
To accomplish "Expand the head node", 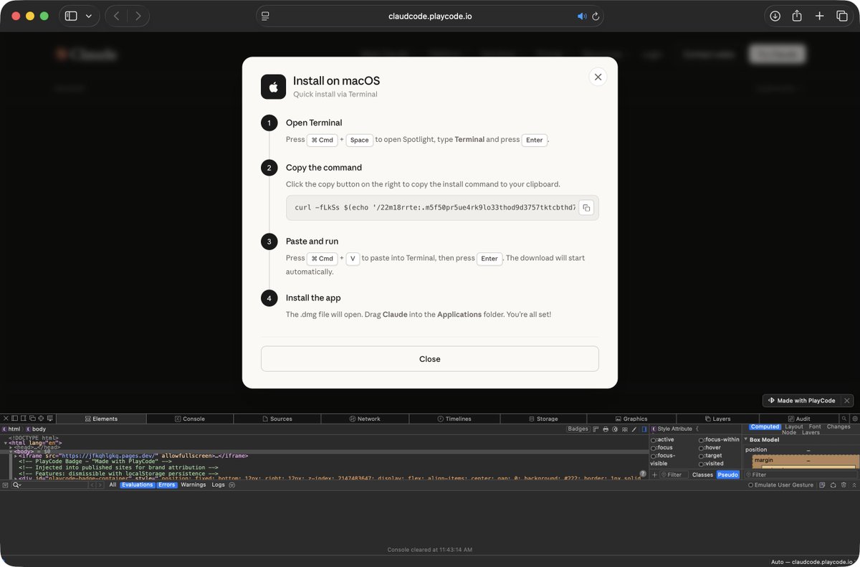I will click(x=11, y=448).
